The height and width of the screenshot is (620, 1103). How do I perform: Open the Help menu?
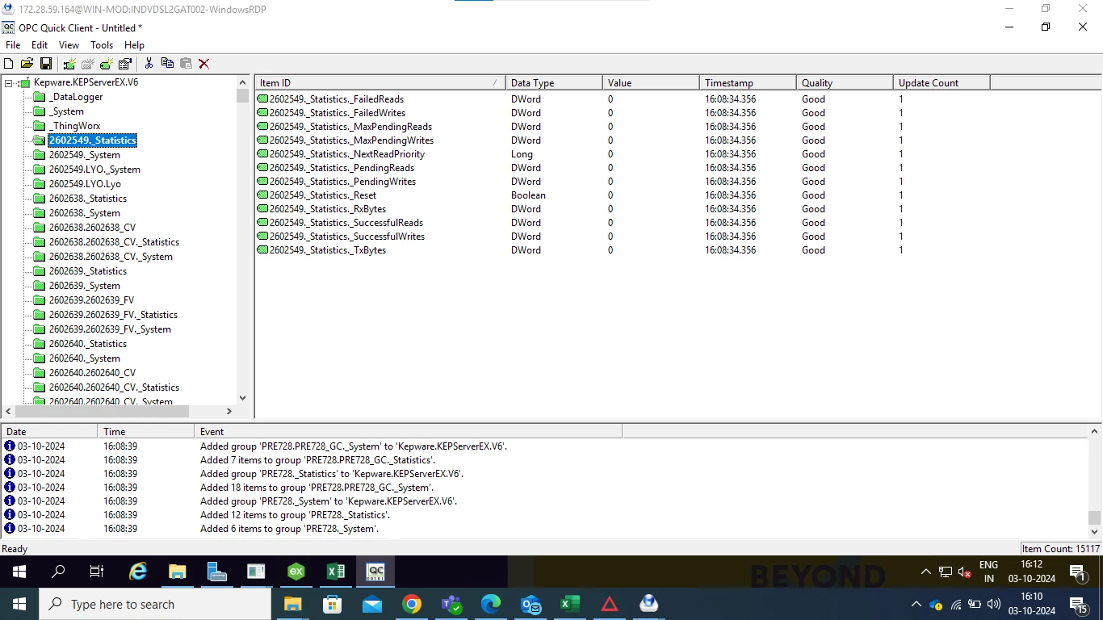click(x=134, y=45)
